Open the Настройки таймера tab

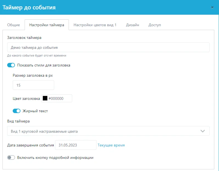(47, 25)
